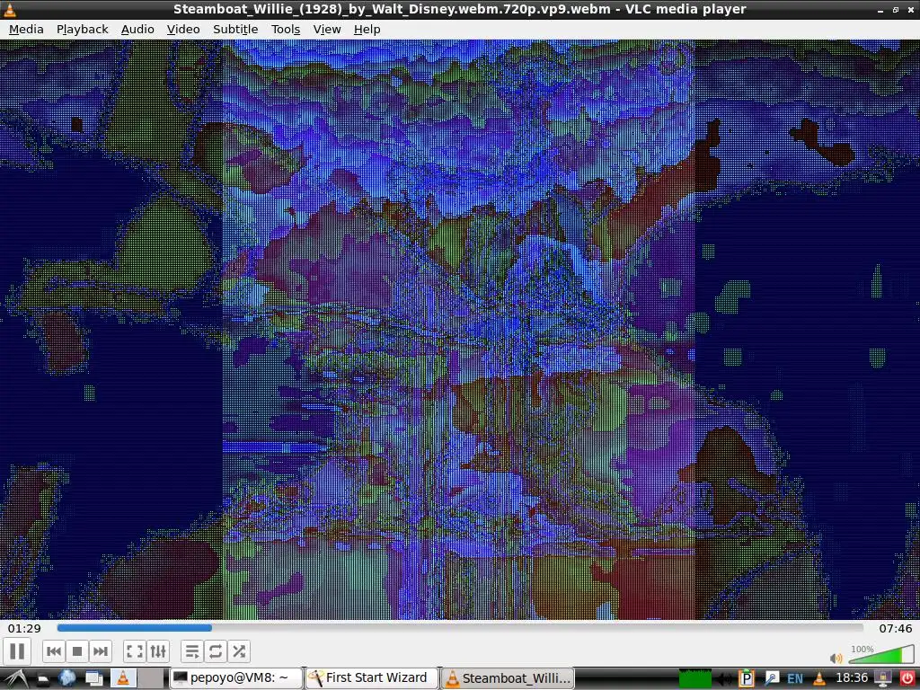The width and height of the screenshot is (920, 690).
Task: Stop the video playback
Action: pos(77,651)
